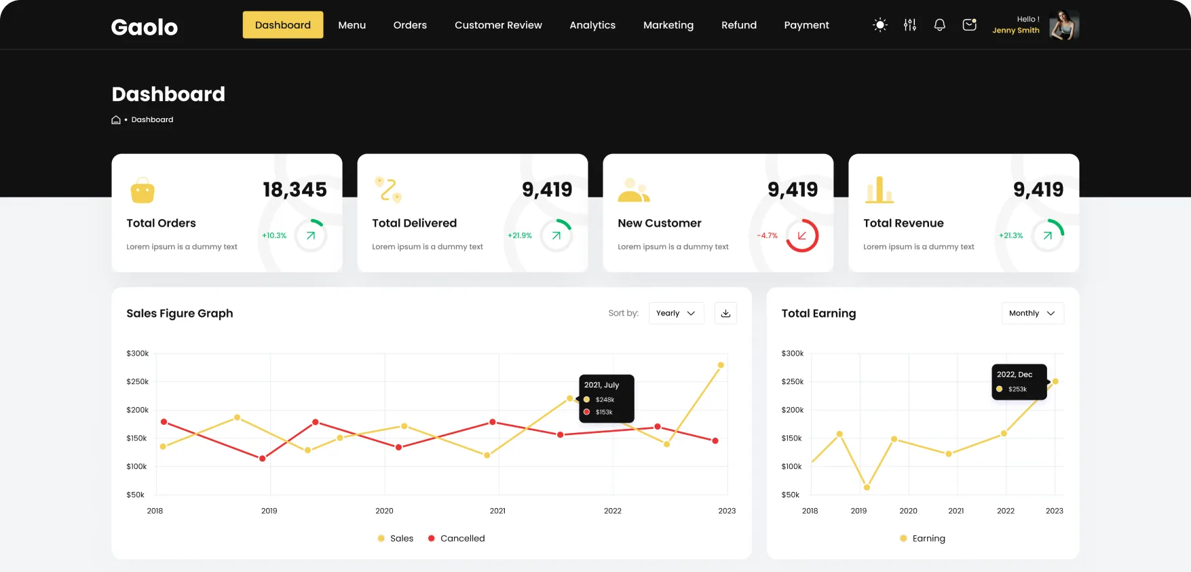Click the Total Orders bag icon
The image size is (1191, 572).
(x=143, y=191)
